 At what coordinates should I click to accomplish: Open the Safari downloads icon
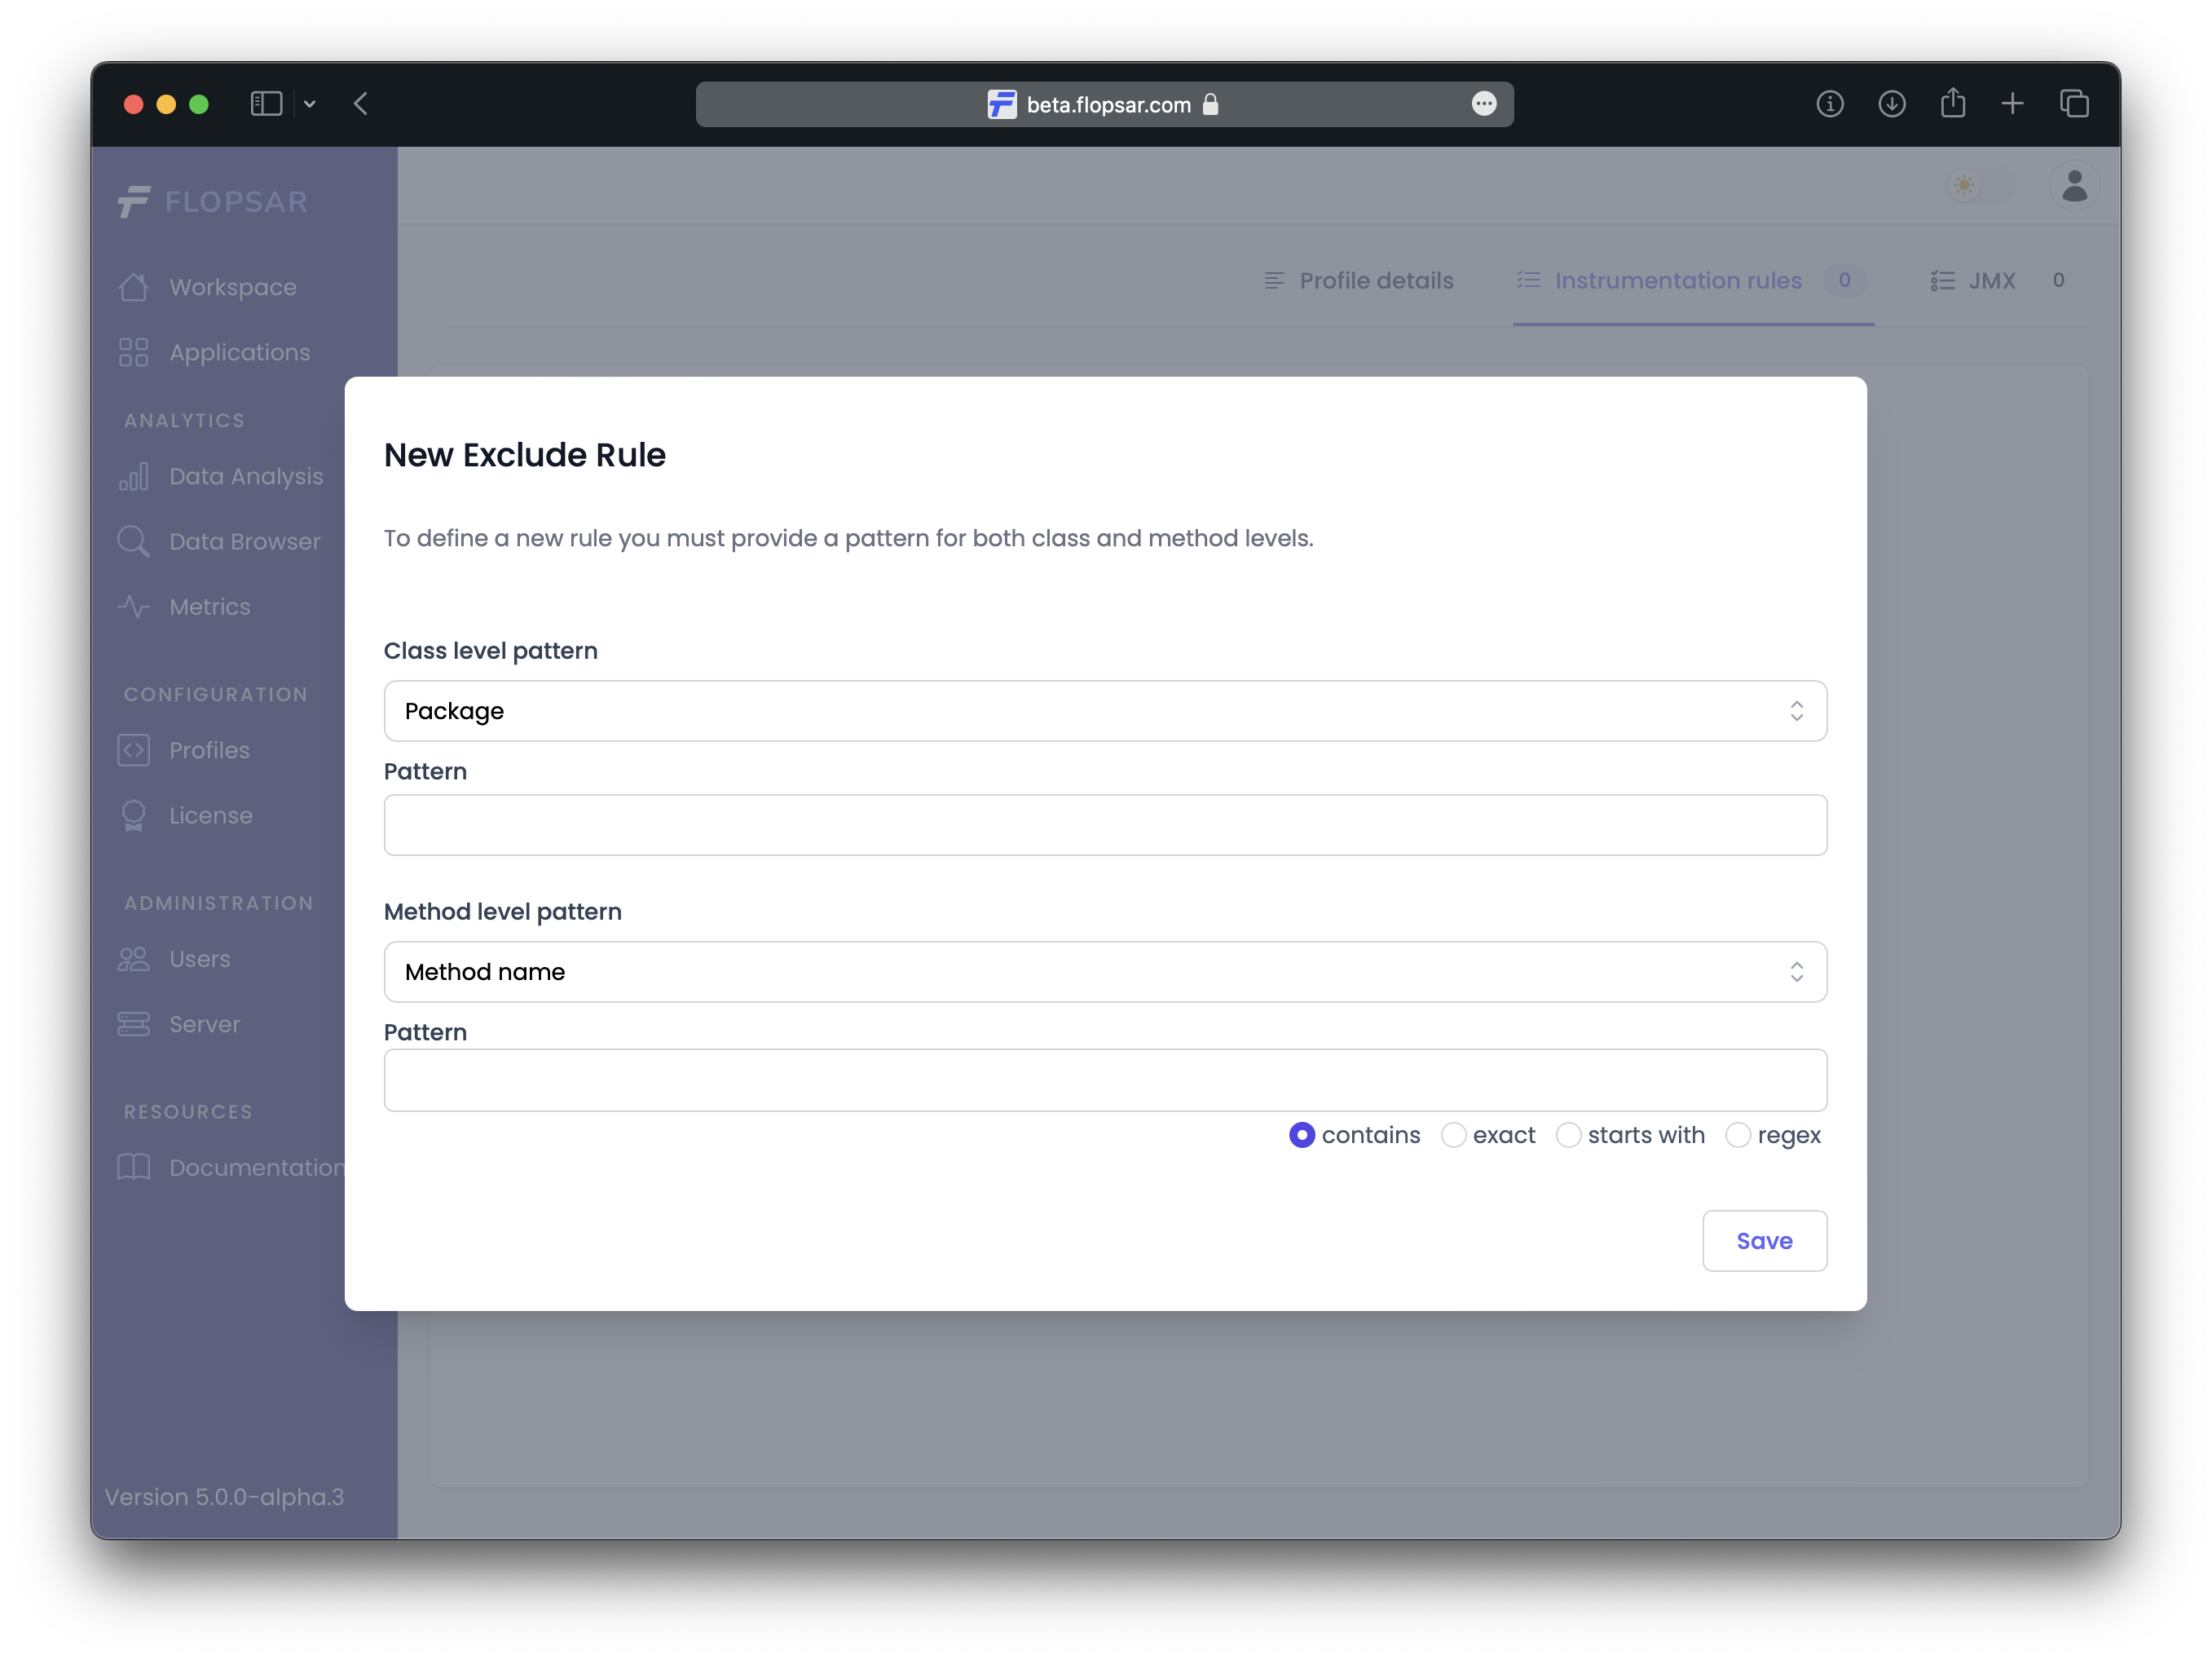[1891, 104]
